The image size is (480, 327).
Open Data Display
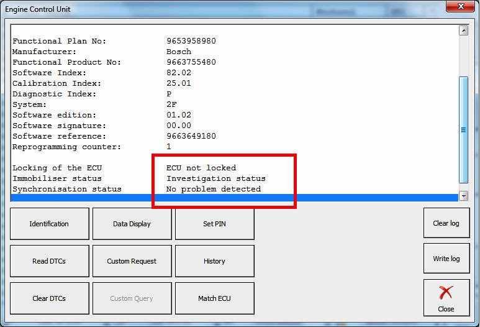(x=132, y=224)
